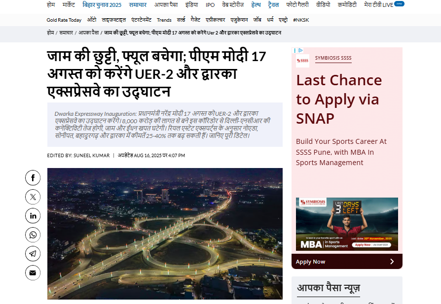The width and height of the screenshot is (441, 304).
Task: Open the expressway interchange article photo
Action: 165,234
